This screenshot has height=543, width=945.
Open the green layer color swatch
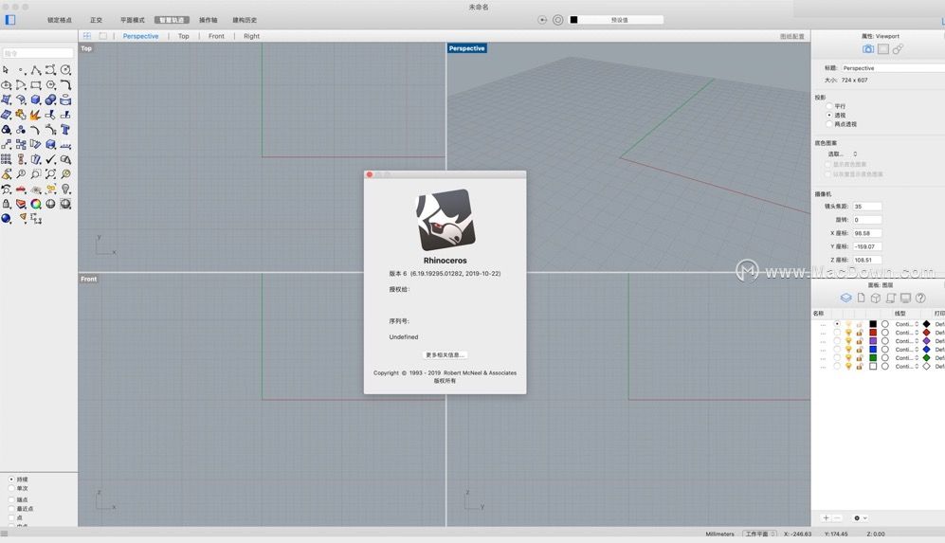coord(873,358)
